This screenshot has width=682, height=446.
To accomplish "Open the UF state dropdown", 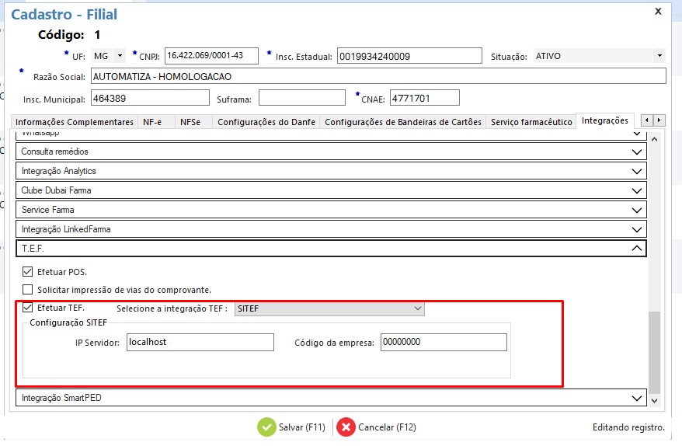I will (120, 56).
